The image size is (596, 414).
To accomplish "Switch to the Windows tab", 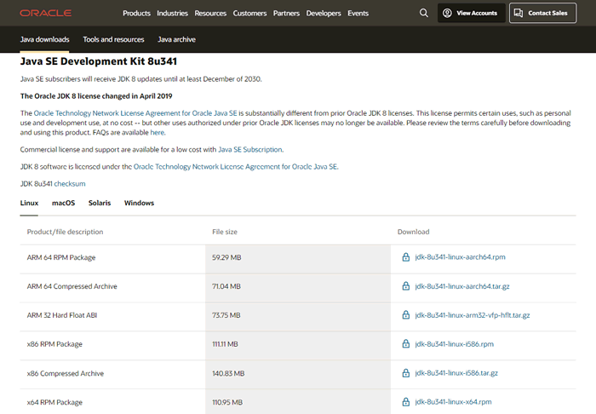I will [139, 203].
